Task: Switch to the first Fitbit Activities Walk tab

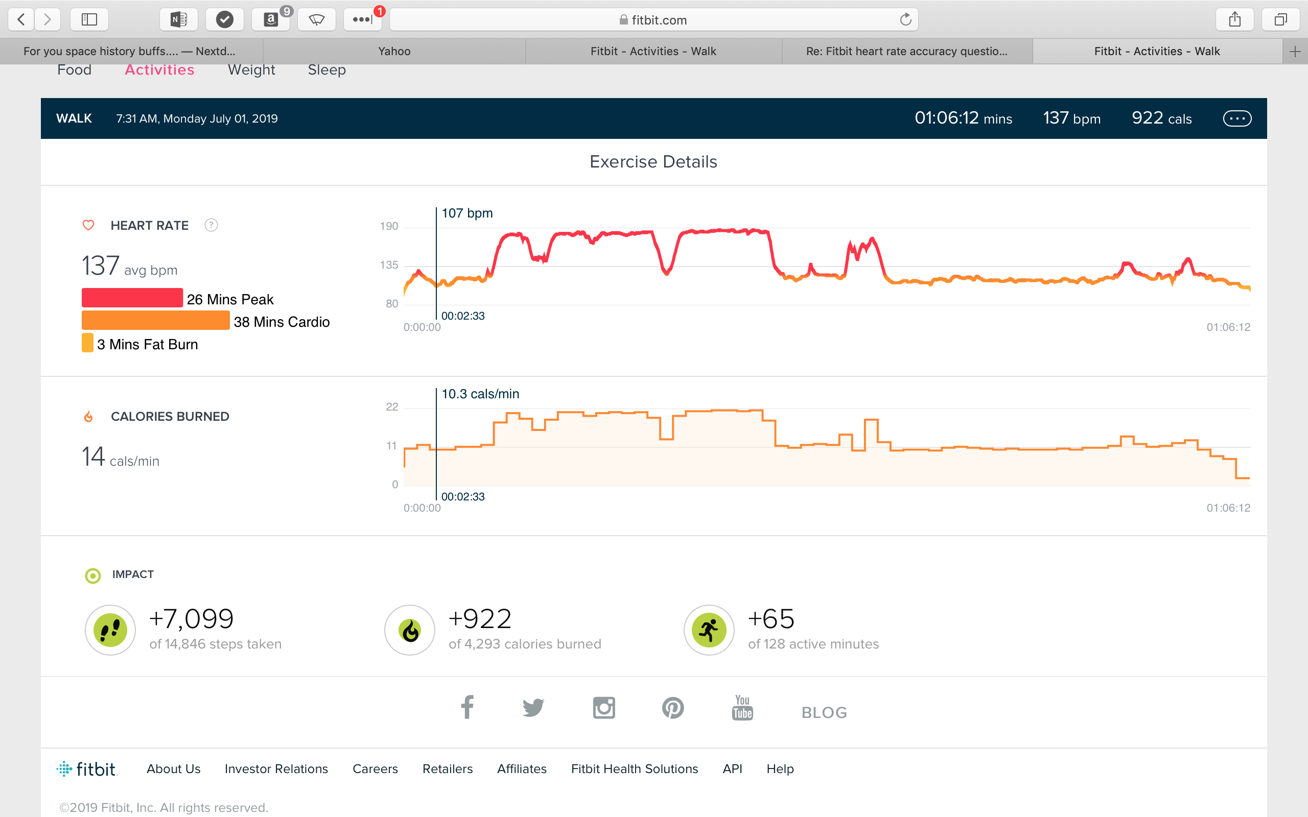Action: [x=653, y=52]
